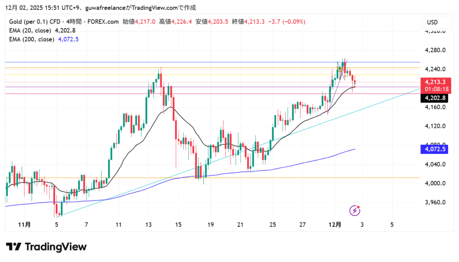Click the TradingView wordmark text at bottom

point(56,247)
